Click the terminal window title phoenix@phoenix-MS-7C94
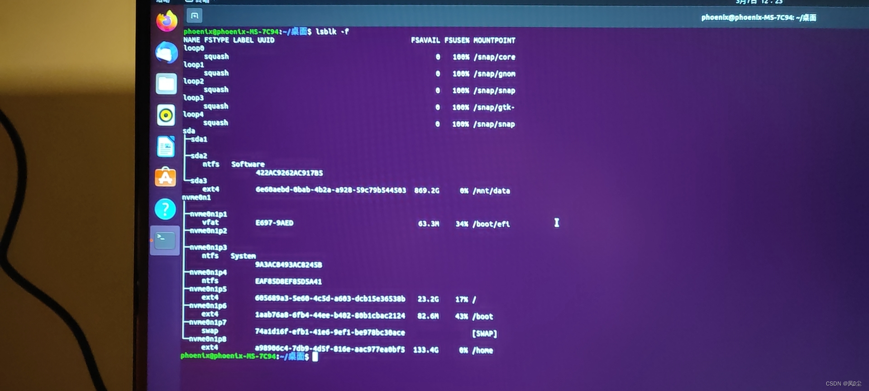 tap(758, 18)
